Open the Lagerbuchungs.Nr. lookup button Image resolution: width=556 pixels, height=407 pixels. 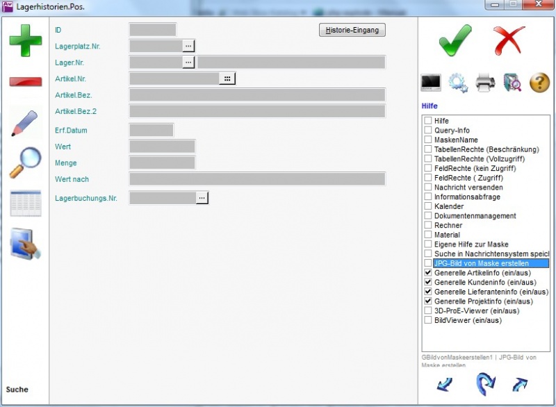pyautogui.click(x=202, y=199)
